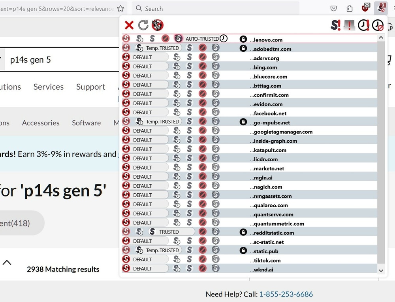The image size is (395, 302).
Task: Open NoScript options wrench icon
Action: [x=158, y=25]
